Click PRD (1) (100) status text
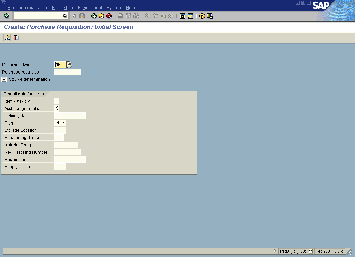Viewport: 355px width, 257px height. 293,251
